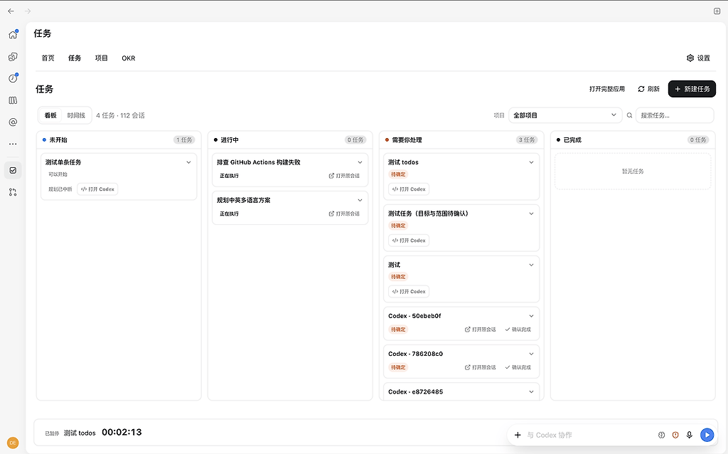Click 打开 Codex on 测试单条任务 card
Image resolution: width=728 pixels, height=454 pixels.
pyautogui.click(x=97, y=189)
